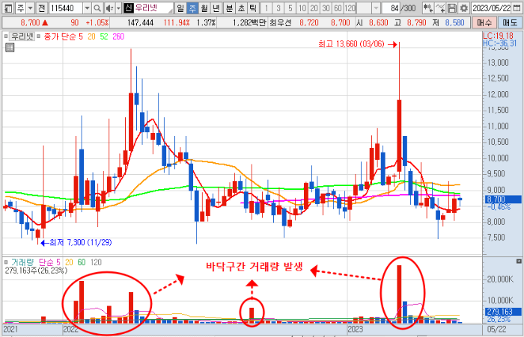Click the 최우선 best quote label

[x=281, y=22]
